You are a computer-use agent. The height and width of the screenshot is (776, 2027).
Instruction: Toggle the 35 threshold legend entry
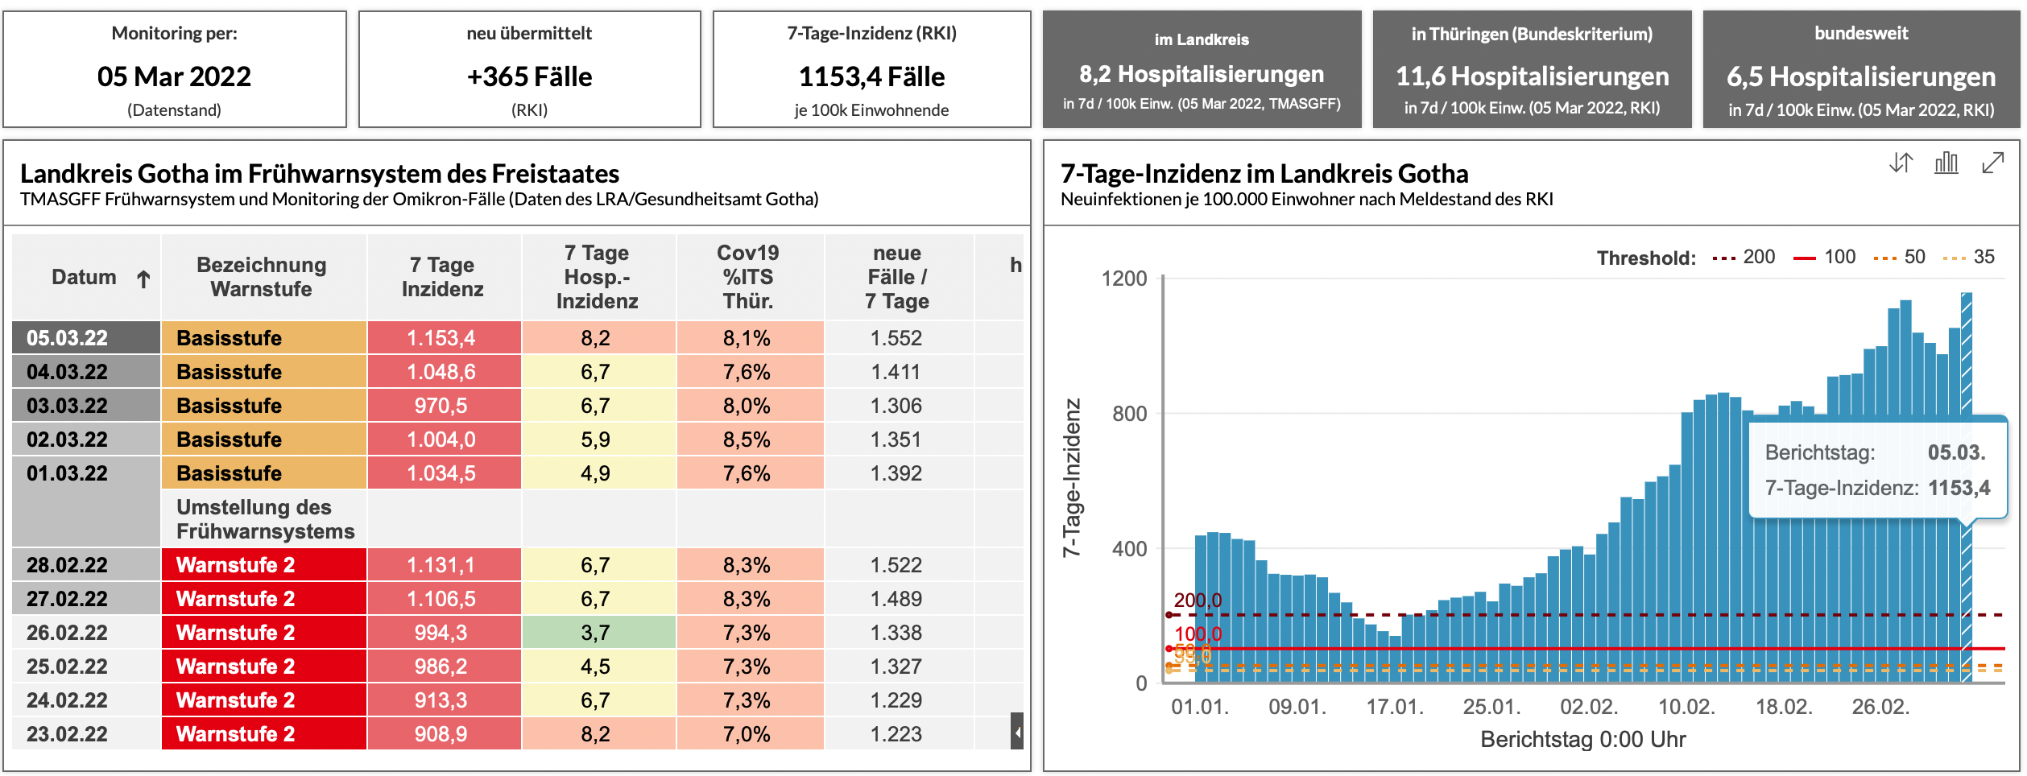pyautogui.click(x=1969, y=257)
